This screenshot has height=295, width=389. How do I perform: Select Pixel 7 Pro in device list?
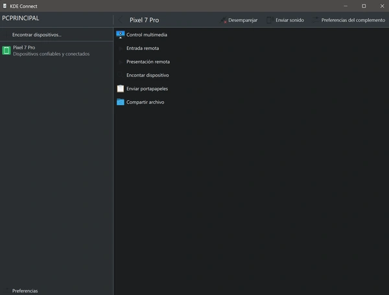click(56, 51)
